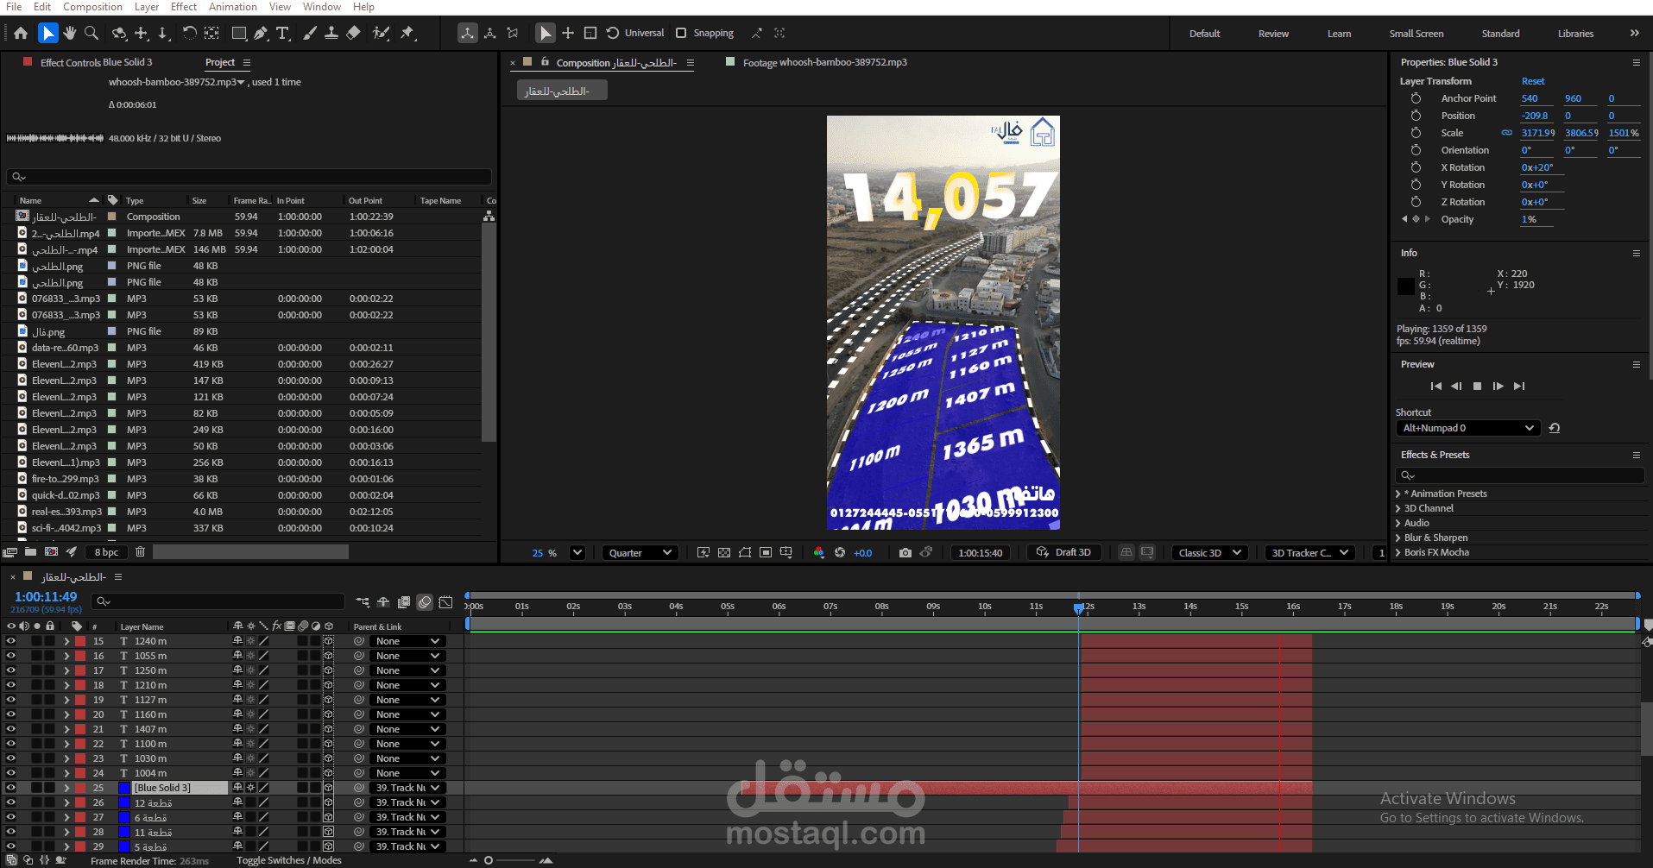
Task: Create a new folder in Project panel
Action: (x=30, y=552)
